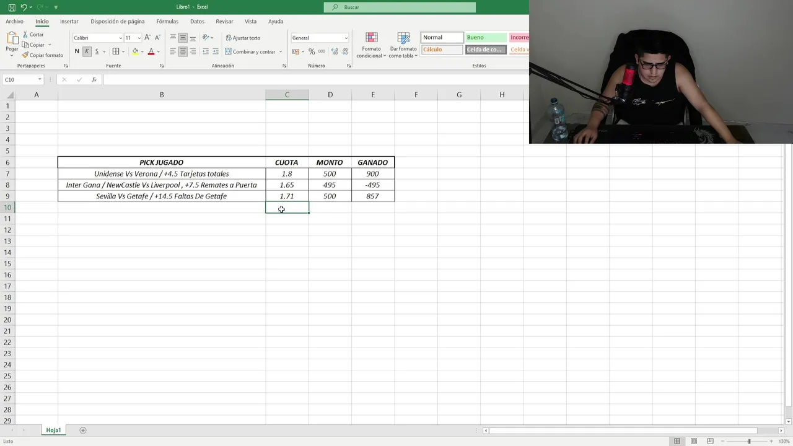Open the Disposición de página tab
The height and width of the screenshot is (446, 793).
tap(118, 21)
